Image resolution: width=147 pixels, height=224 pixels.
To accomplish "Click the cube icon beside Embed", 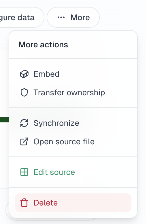I will (24, 74).
